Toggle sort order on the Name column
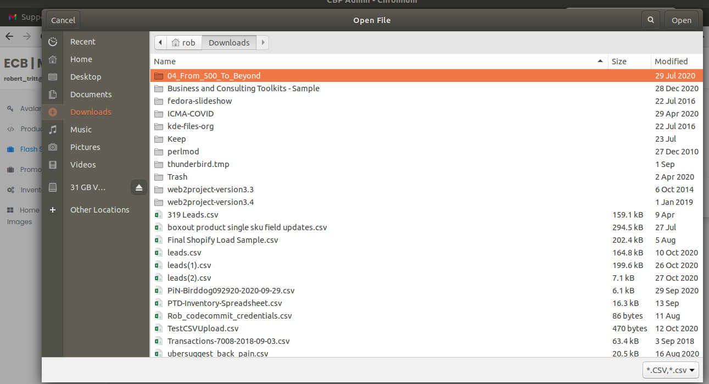This screenshot has height=384, width=709. [x=164, y=61]
